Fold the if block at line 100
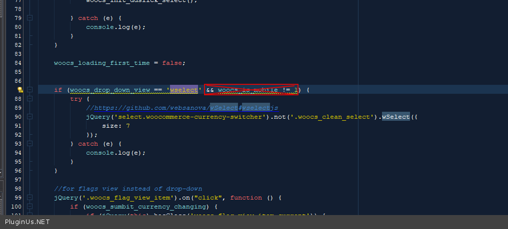Image resolution: width=508 pixels, height=229 pixels. tap(30, 207)
